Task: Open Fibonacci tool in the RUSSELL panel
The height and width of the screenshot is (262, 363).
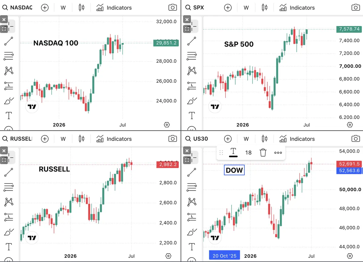Action: tap(8, 187)
